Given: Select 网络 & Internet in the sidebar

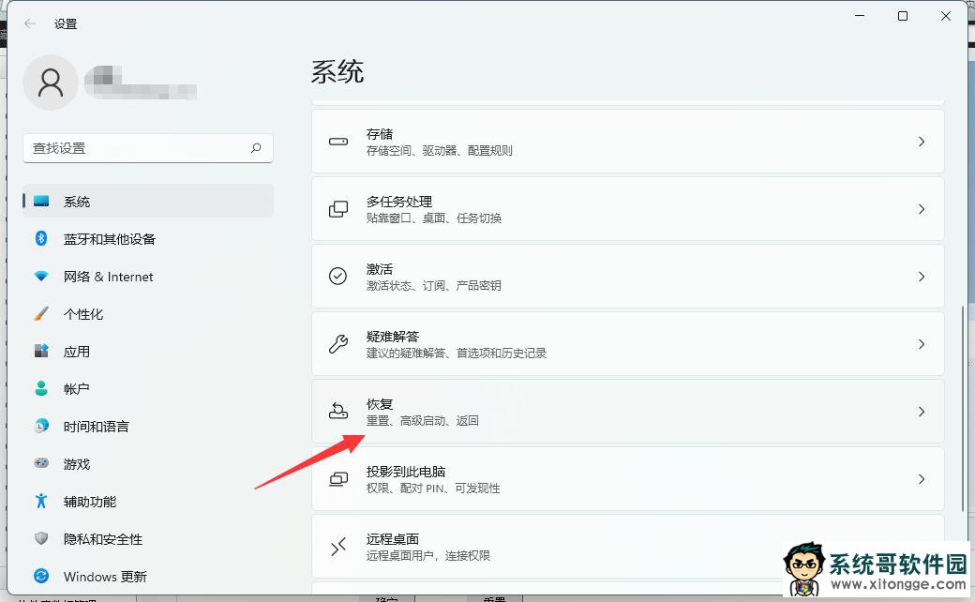Looking at the screenshot, I should coord(148,276).
